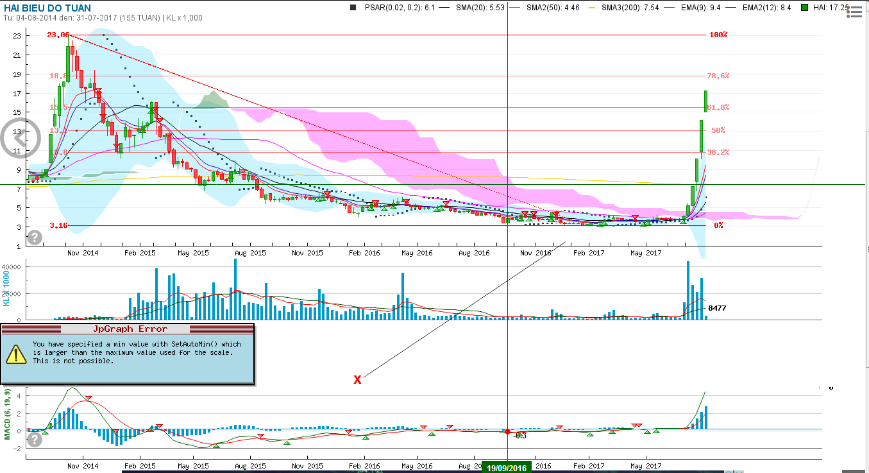The height and width of the screenshot is (473, 869).
Task: Click the 0% Fibonacci level label
Action: (x=718, y=225)
